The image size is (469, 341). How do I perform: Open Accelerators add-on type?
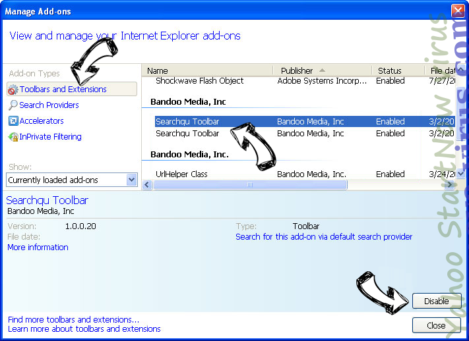[x=42, y=120]
